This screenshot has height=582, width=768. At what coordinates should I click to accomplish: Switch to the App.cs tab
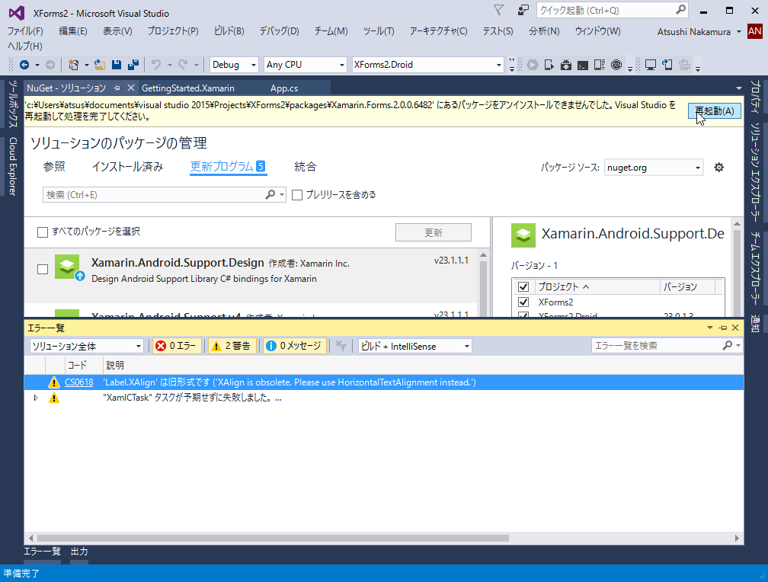pyautogui.click(x=284, y=88)
